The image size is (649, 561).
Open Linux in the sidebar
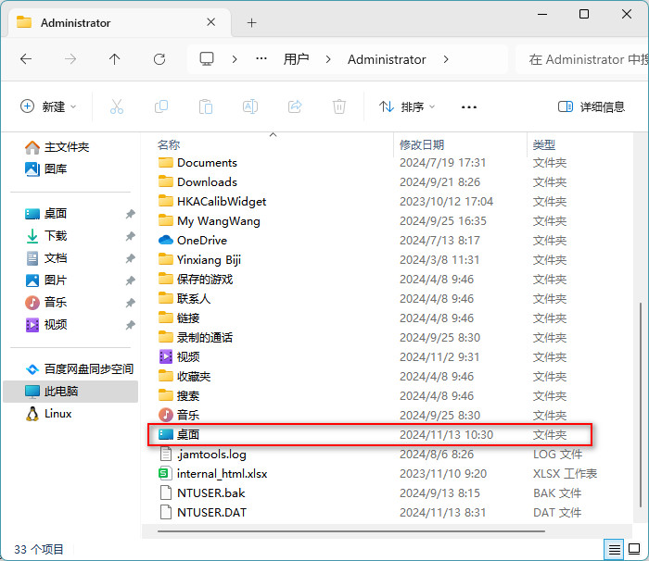pyautogui.click(x=48, y=414)
